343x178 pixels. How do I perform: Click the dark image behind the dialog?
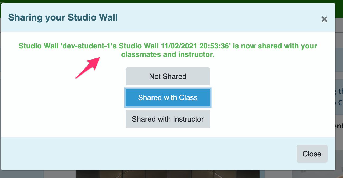click(x=168, y=174)
